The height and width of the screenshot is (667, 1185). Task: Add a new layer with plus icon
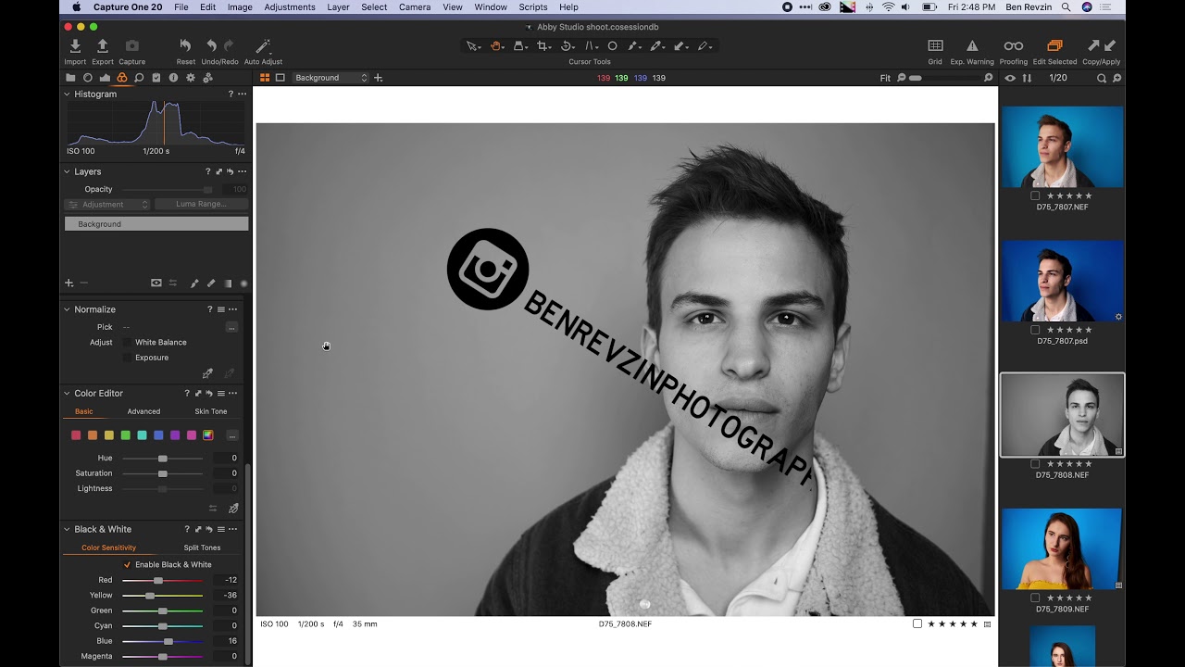coord(69,283)
